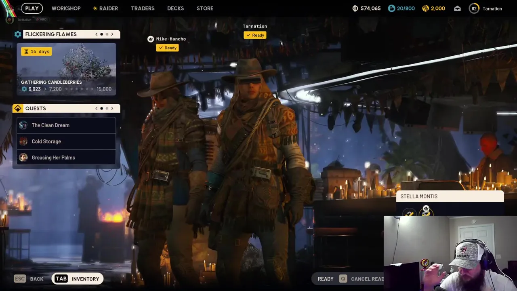
Task: Click the player avatar icon beside TarNation tag
Action: 10,19
